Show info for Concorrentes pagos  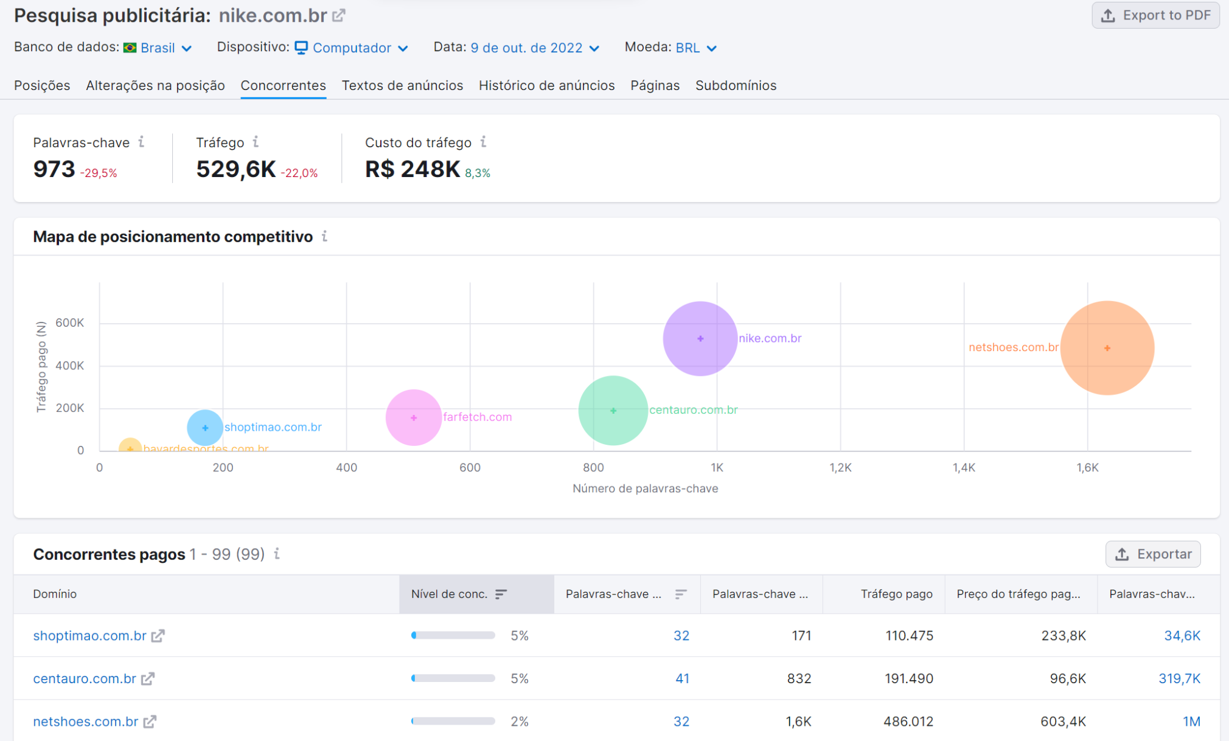click(277, 554)
